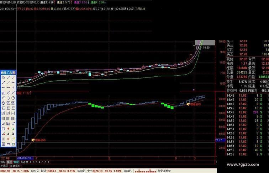
Task: Pick the segment-with-endpoints line tool
Action: tap(8, 87)
